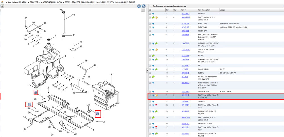Image resolution: width=284 pixels, height=137 pixels.
Task: Click package box icon in highlighted row 21
Action: point(156,95)
